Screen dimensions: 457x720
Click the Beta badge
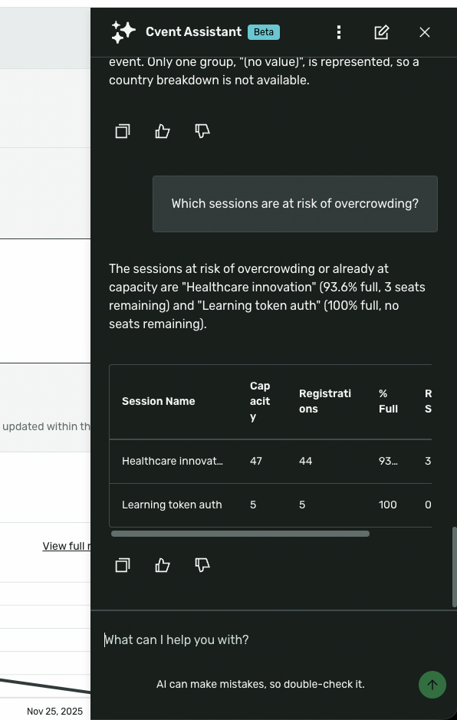[x=264, y=32]
